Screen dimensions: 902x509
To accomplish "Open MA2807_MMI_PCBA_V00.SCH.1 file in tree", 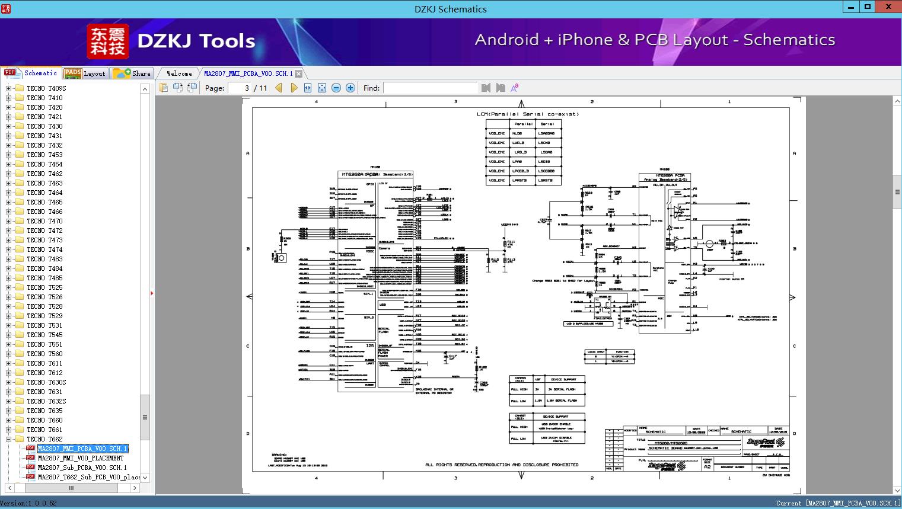I will pyautogui.click(x=82, y=449).
